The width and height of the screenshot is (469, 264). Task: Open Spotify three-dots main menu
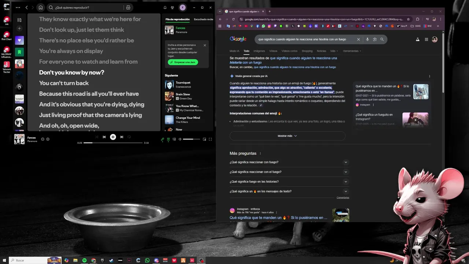point(18,7)
